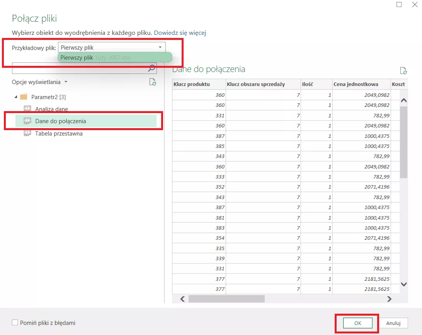422x335 pixels.
Task: Click the preview's scroll down arrow
Action: tap(403, 284)
